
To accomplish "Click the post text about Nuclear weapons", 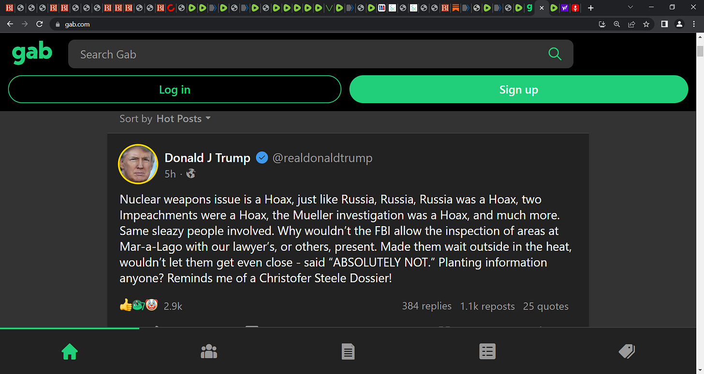I will 346,239.
